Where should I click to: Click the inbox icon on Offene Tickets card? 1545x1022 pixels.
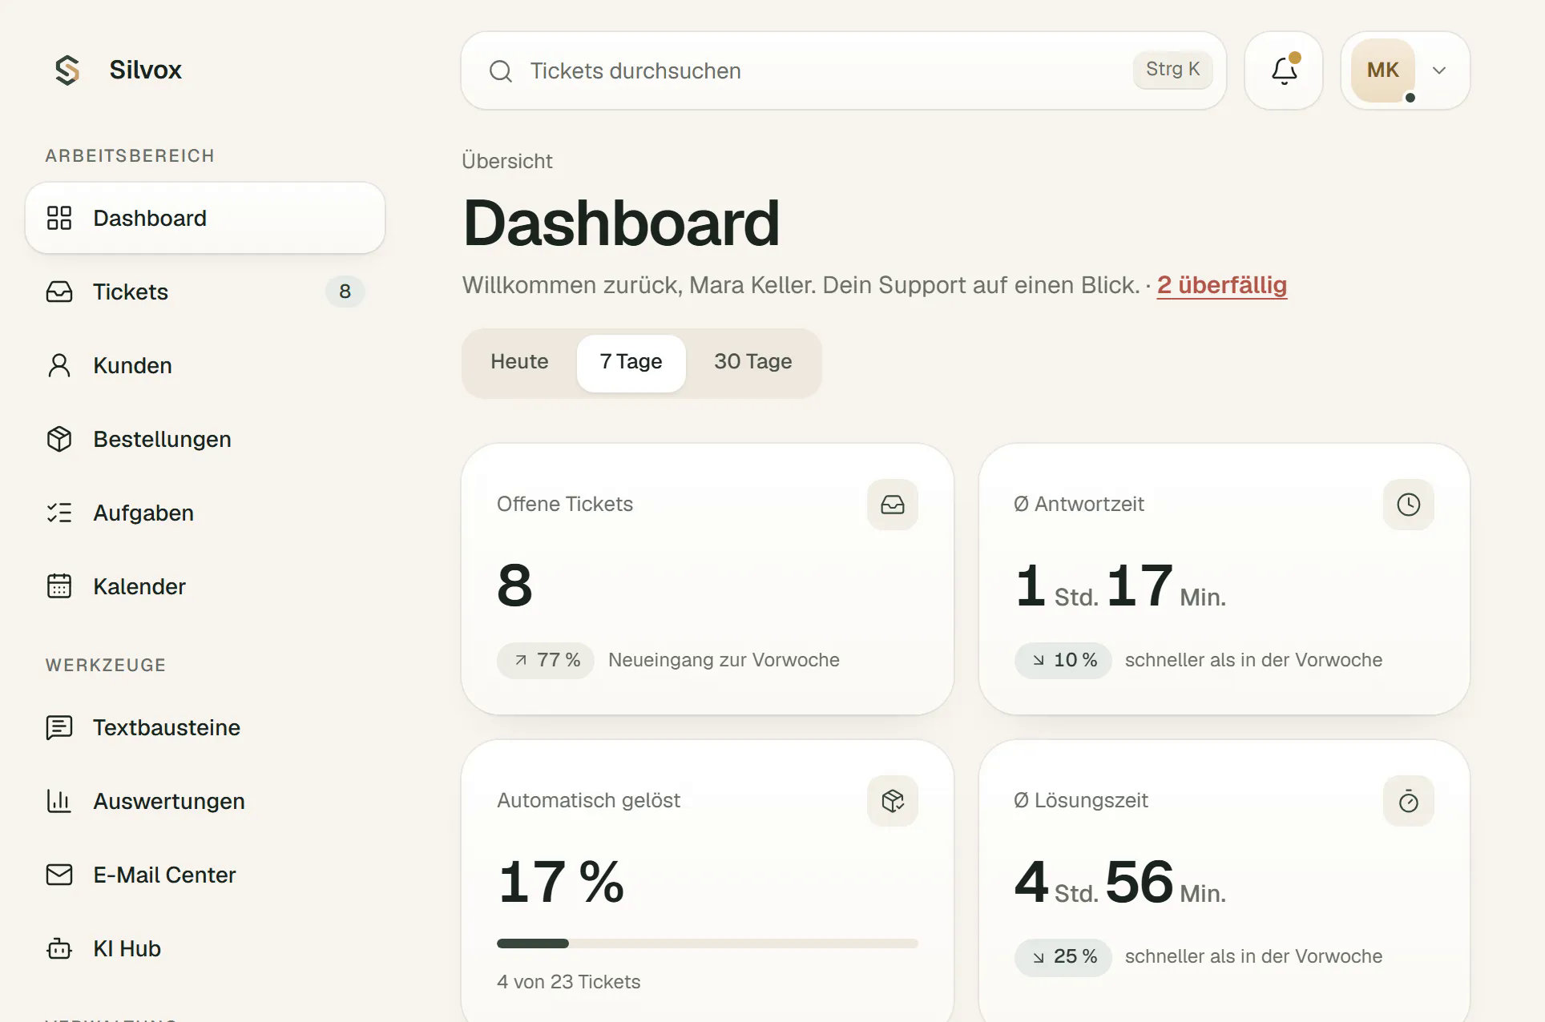[893, 505]
